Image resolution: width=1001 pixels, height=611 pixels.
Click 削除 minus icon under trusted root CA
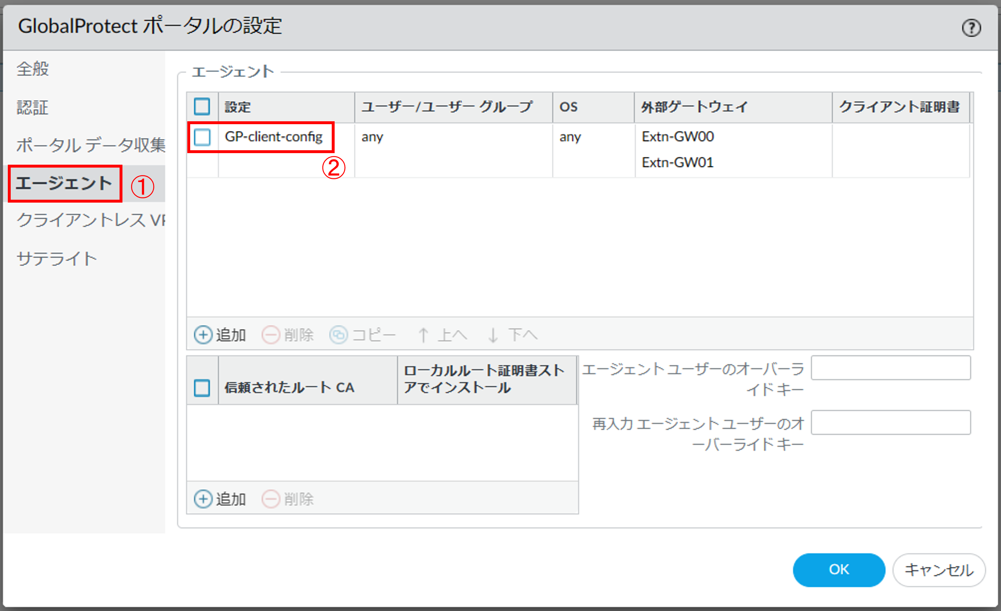pos(271,499)
